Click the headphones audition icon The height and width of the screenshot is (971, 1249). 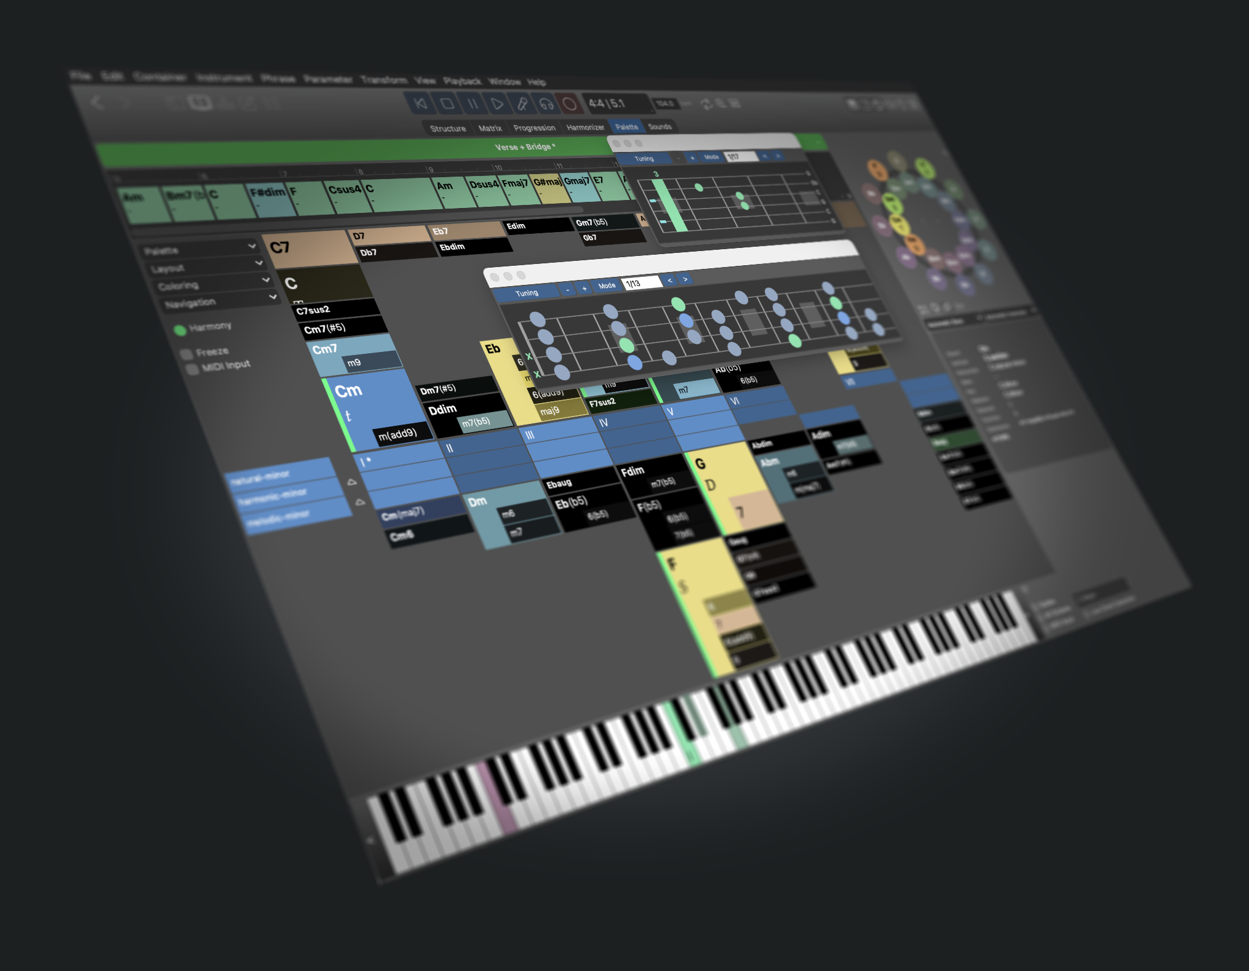(546, 103)
